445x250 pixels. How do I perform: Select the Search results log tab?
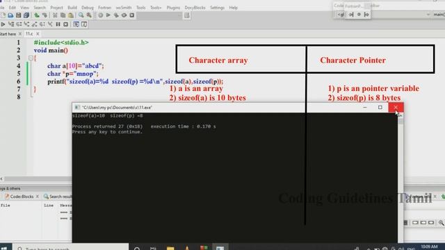tap(58, 197)
